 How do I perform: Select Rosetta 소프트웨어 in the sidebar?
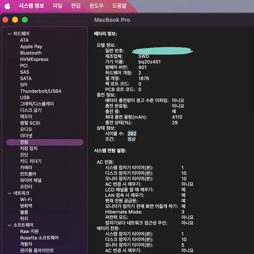[39, 238]
